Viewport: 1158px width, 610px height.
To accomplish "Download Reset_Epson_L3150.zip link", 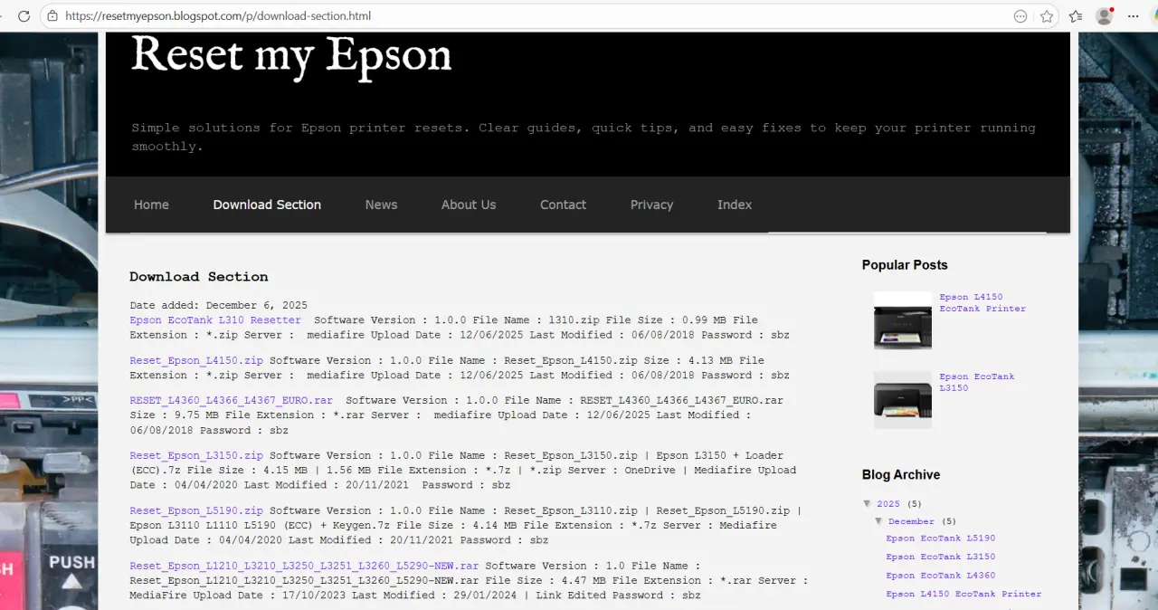I will tap(196, 455).
